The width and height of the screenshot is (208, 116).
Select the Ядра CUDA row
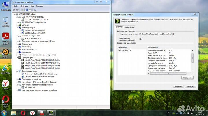pyautogui.click(x=170, y=53)
